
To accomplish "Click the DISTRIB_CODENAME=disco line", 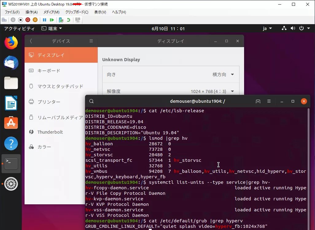I will coord(116,127).
